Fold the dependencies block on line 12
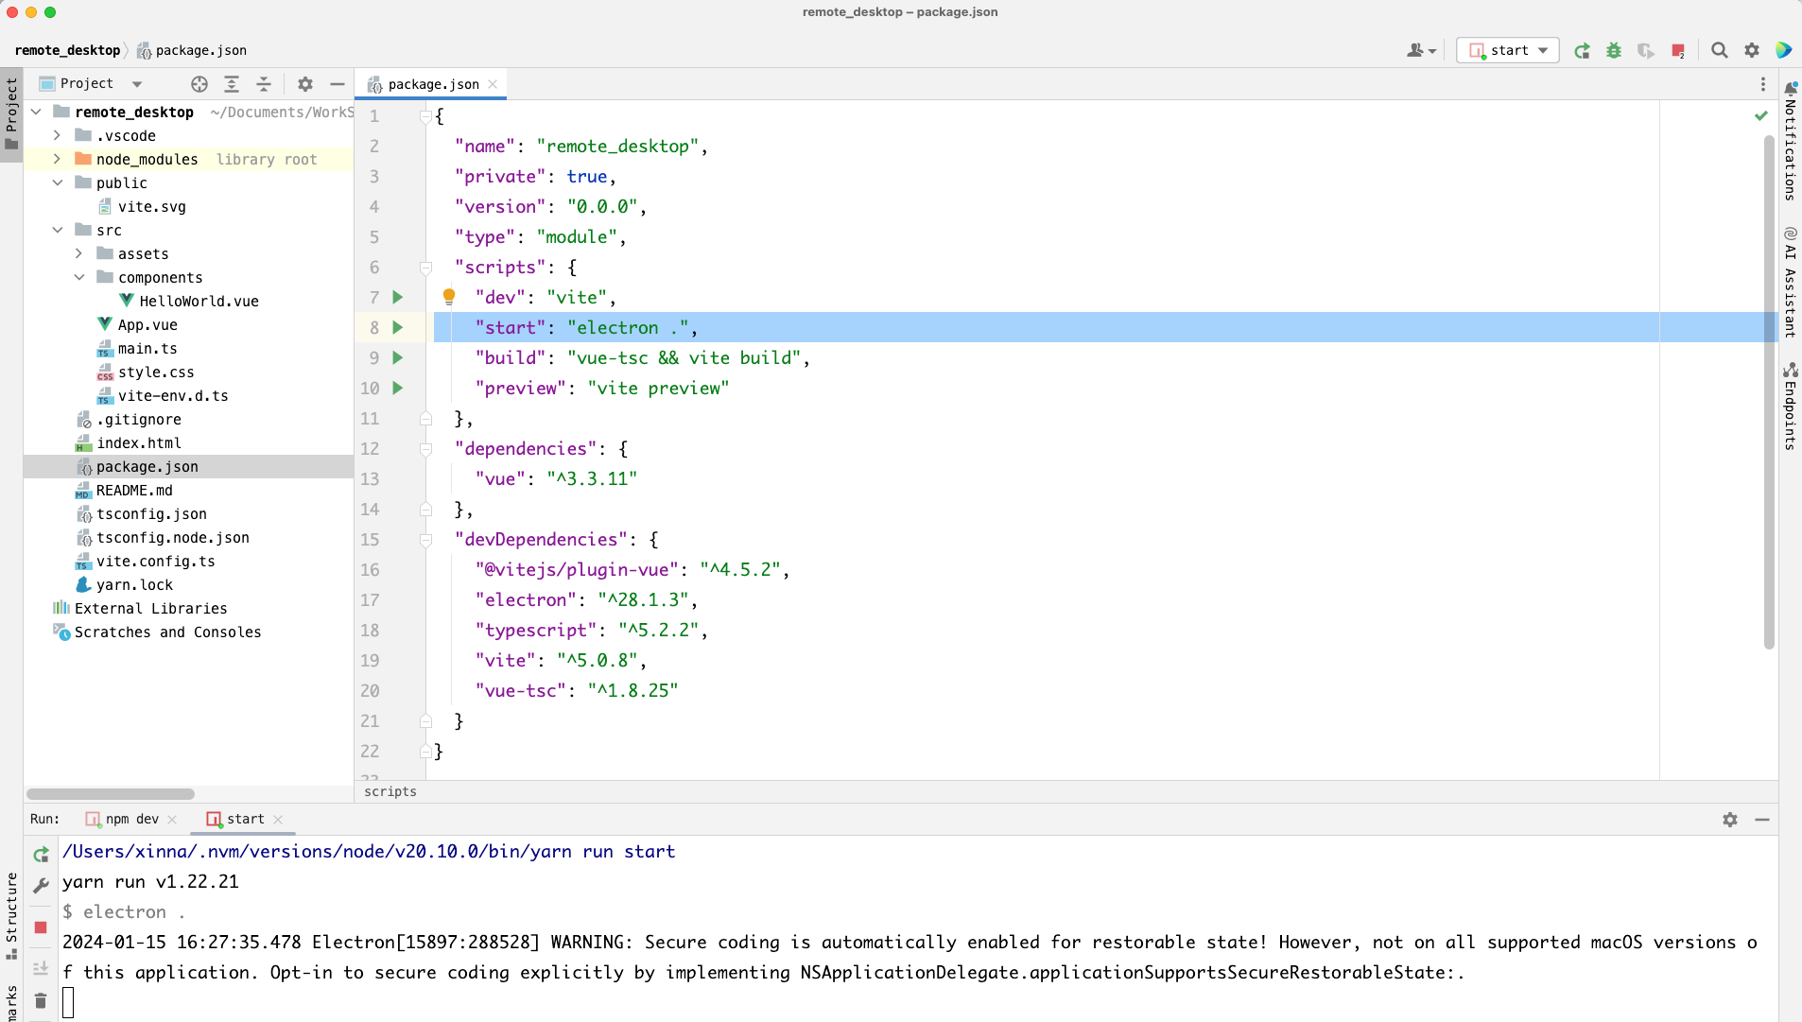Screen dimensions: 1802x1022 [426, 449]
